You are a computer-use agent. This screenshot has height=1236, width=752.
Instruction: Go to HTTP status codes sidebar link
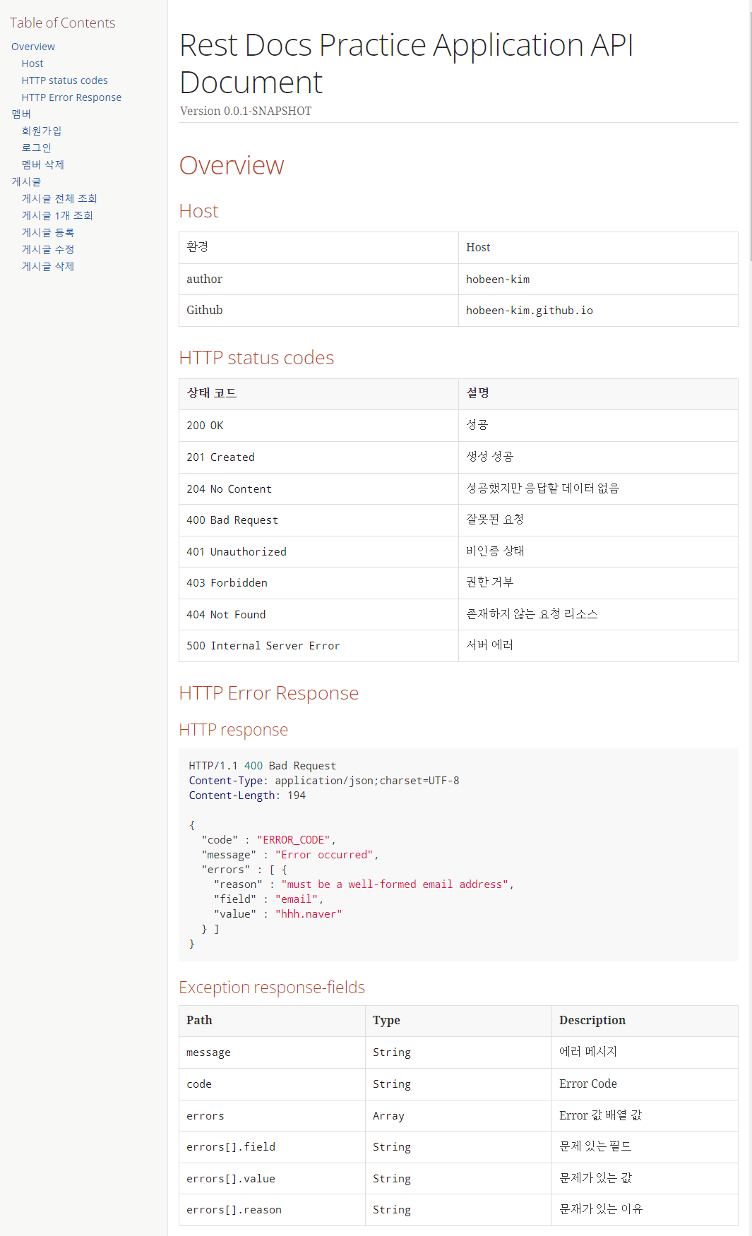(x=64, y=80)
